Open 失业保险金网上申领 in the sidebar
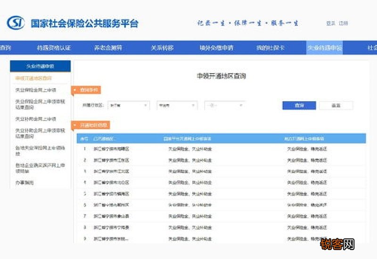 (x=36, y=90)
